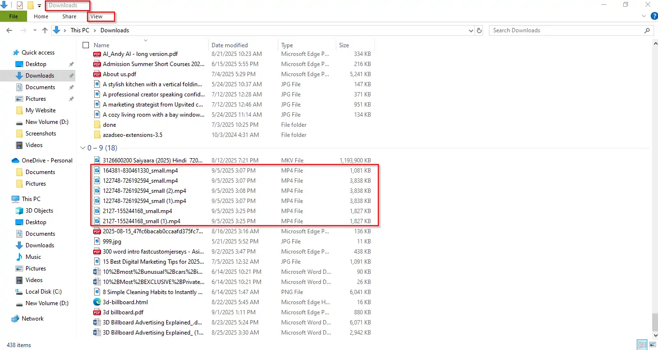Click the New folder icon in the title bar
The width and height of the screenshot is (658, 350).
click(x=30, y=5)
